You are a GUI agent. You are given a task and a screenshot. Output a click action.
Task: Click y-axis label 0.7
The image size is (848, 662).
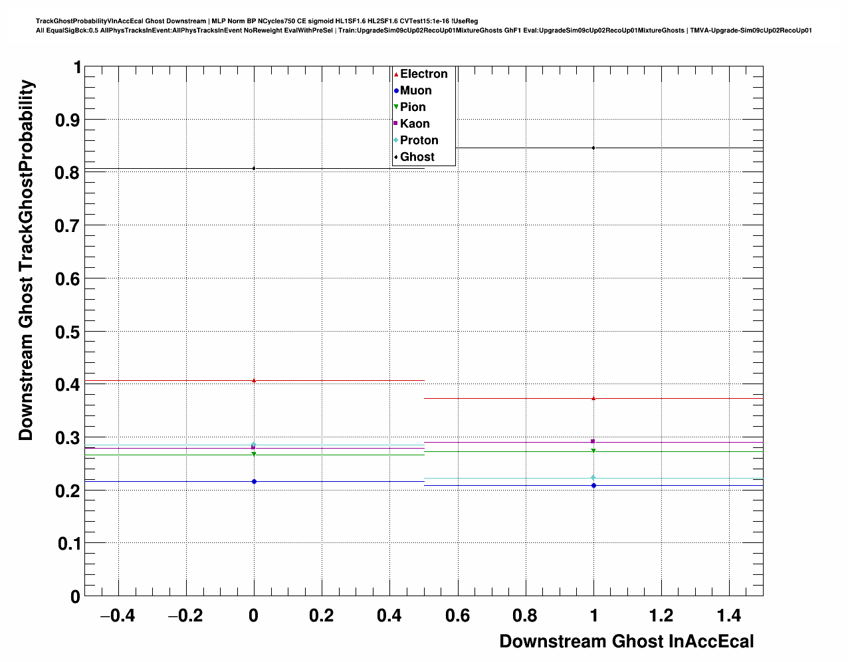(x=67, y=226)
